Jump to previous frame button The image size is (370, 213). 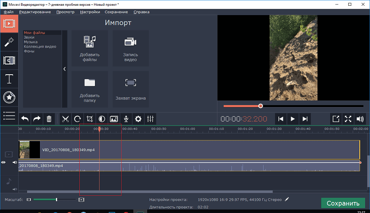point(280,119)
